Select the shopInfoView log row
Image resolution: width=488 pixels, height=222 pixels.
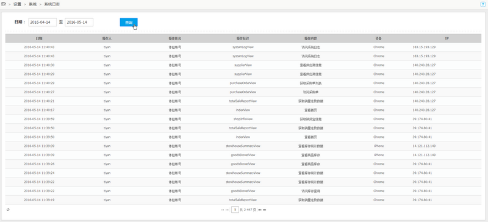point(243,120)
